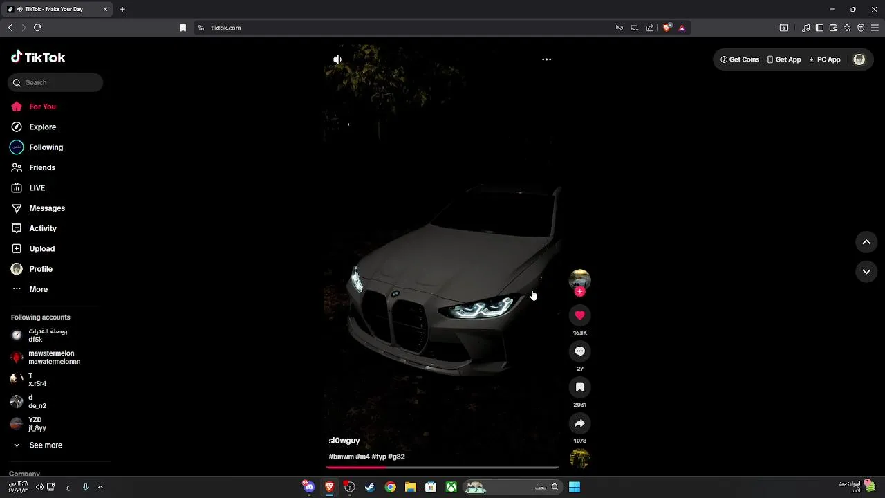885x498 pixels.
Task: Open File Explorer from the taskbar
Action: 410,488
